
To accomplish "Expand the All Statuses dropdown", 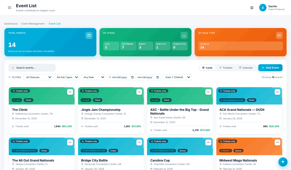I will 38,77.
